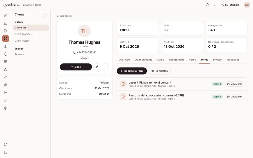Switch to the Photos tab
The width and height of the screenshot is (253, 158).
pyautogui.click(x=217, y=60)
